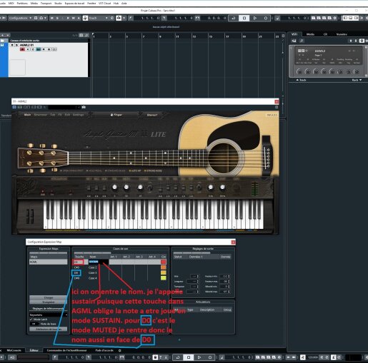The height and width of the screenshot is (363, 368).
Task: Open the search icon in VSTi rack
Action: tap(302, 41)
